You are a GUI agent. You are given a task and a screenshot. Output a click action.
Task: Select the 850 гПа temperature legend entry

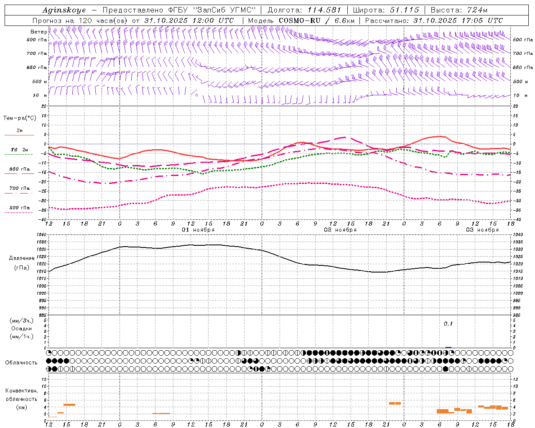[x=19, y=169]
